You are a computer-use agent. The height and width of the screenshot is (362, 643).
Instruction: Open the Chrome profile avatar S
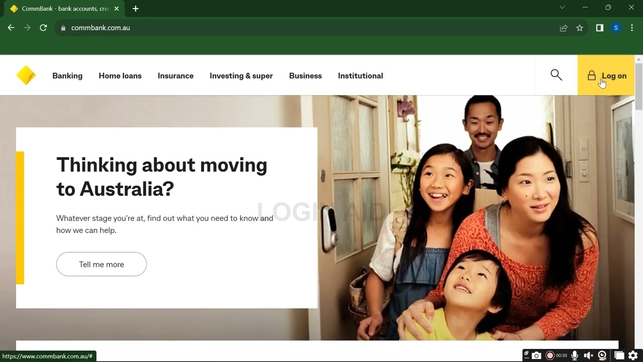coord(616,28)
